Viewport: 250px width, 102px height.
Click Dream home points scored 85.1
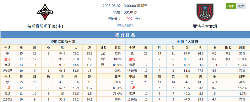(x=187, y=59)
